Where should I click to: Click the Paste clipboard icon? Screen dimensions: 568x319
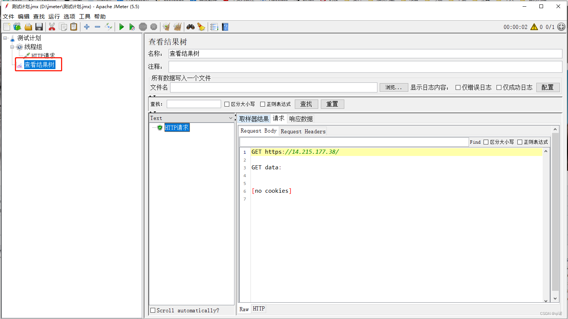point(74,27)
